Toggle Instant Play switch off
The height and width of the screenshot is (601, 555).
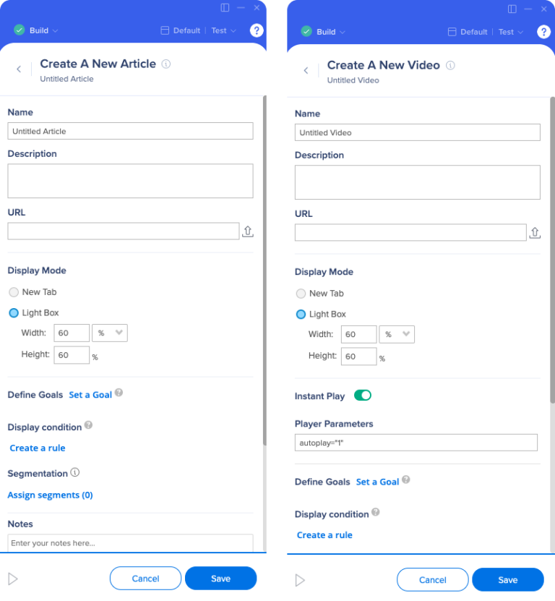(x=362, y=395)
